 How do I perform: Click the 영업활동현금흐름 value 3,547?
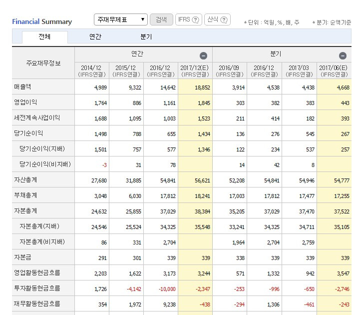pyautogui.click(x=343, y=273)
